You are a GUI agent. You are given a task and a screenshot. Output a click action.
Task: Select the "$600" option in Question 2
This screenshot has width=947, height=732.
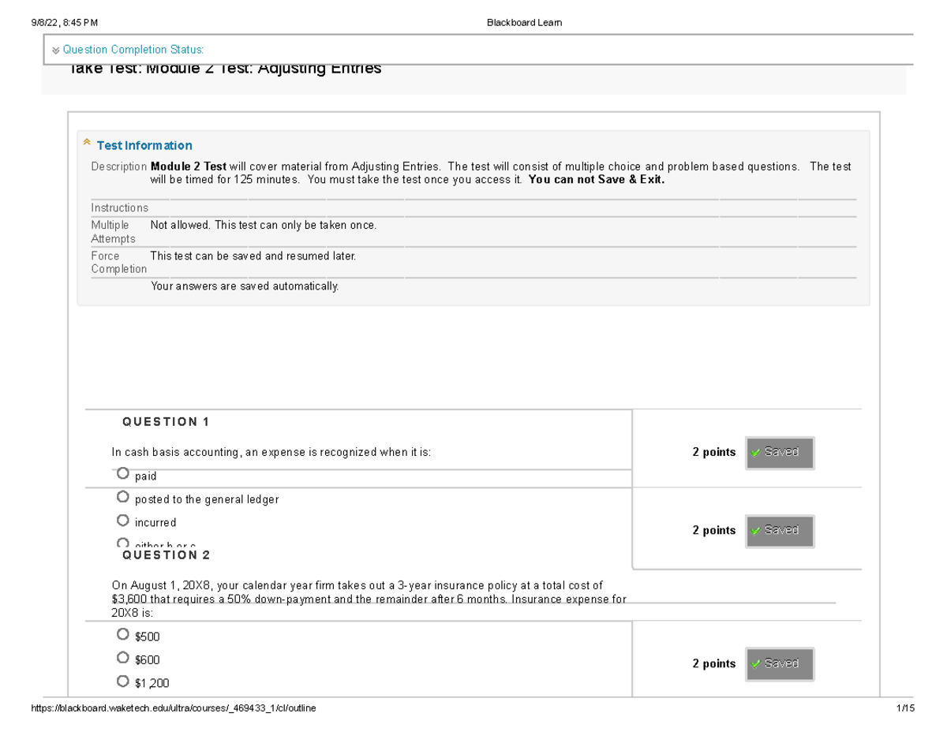[123, 657]
